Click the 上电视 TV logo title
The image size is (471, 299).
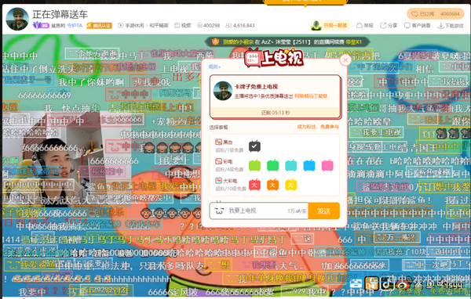point(274,57)
